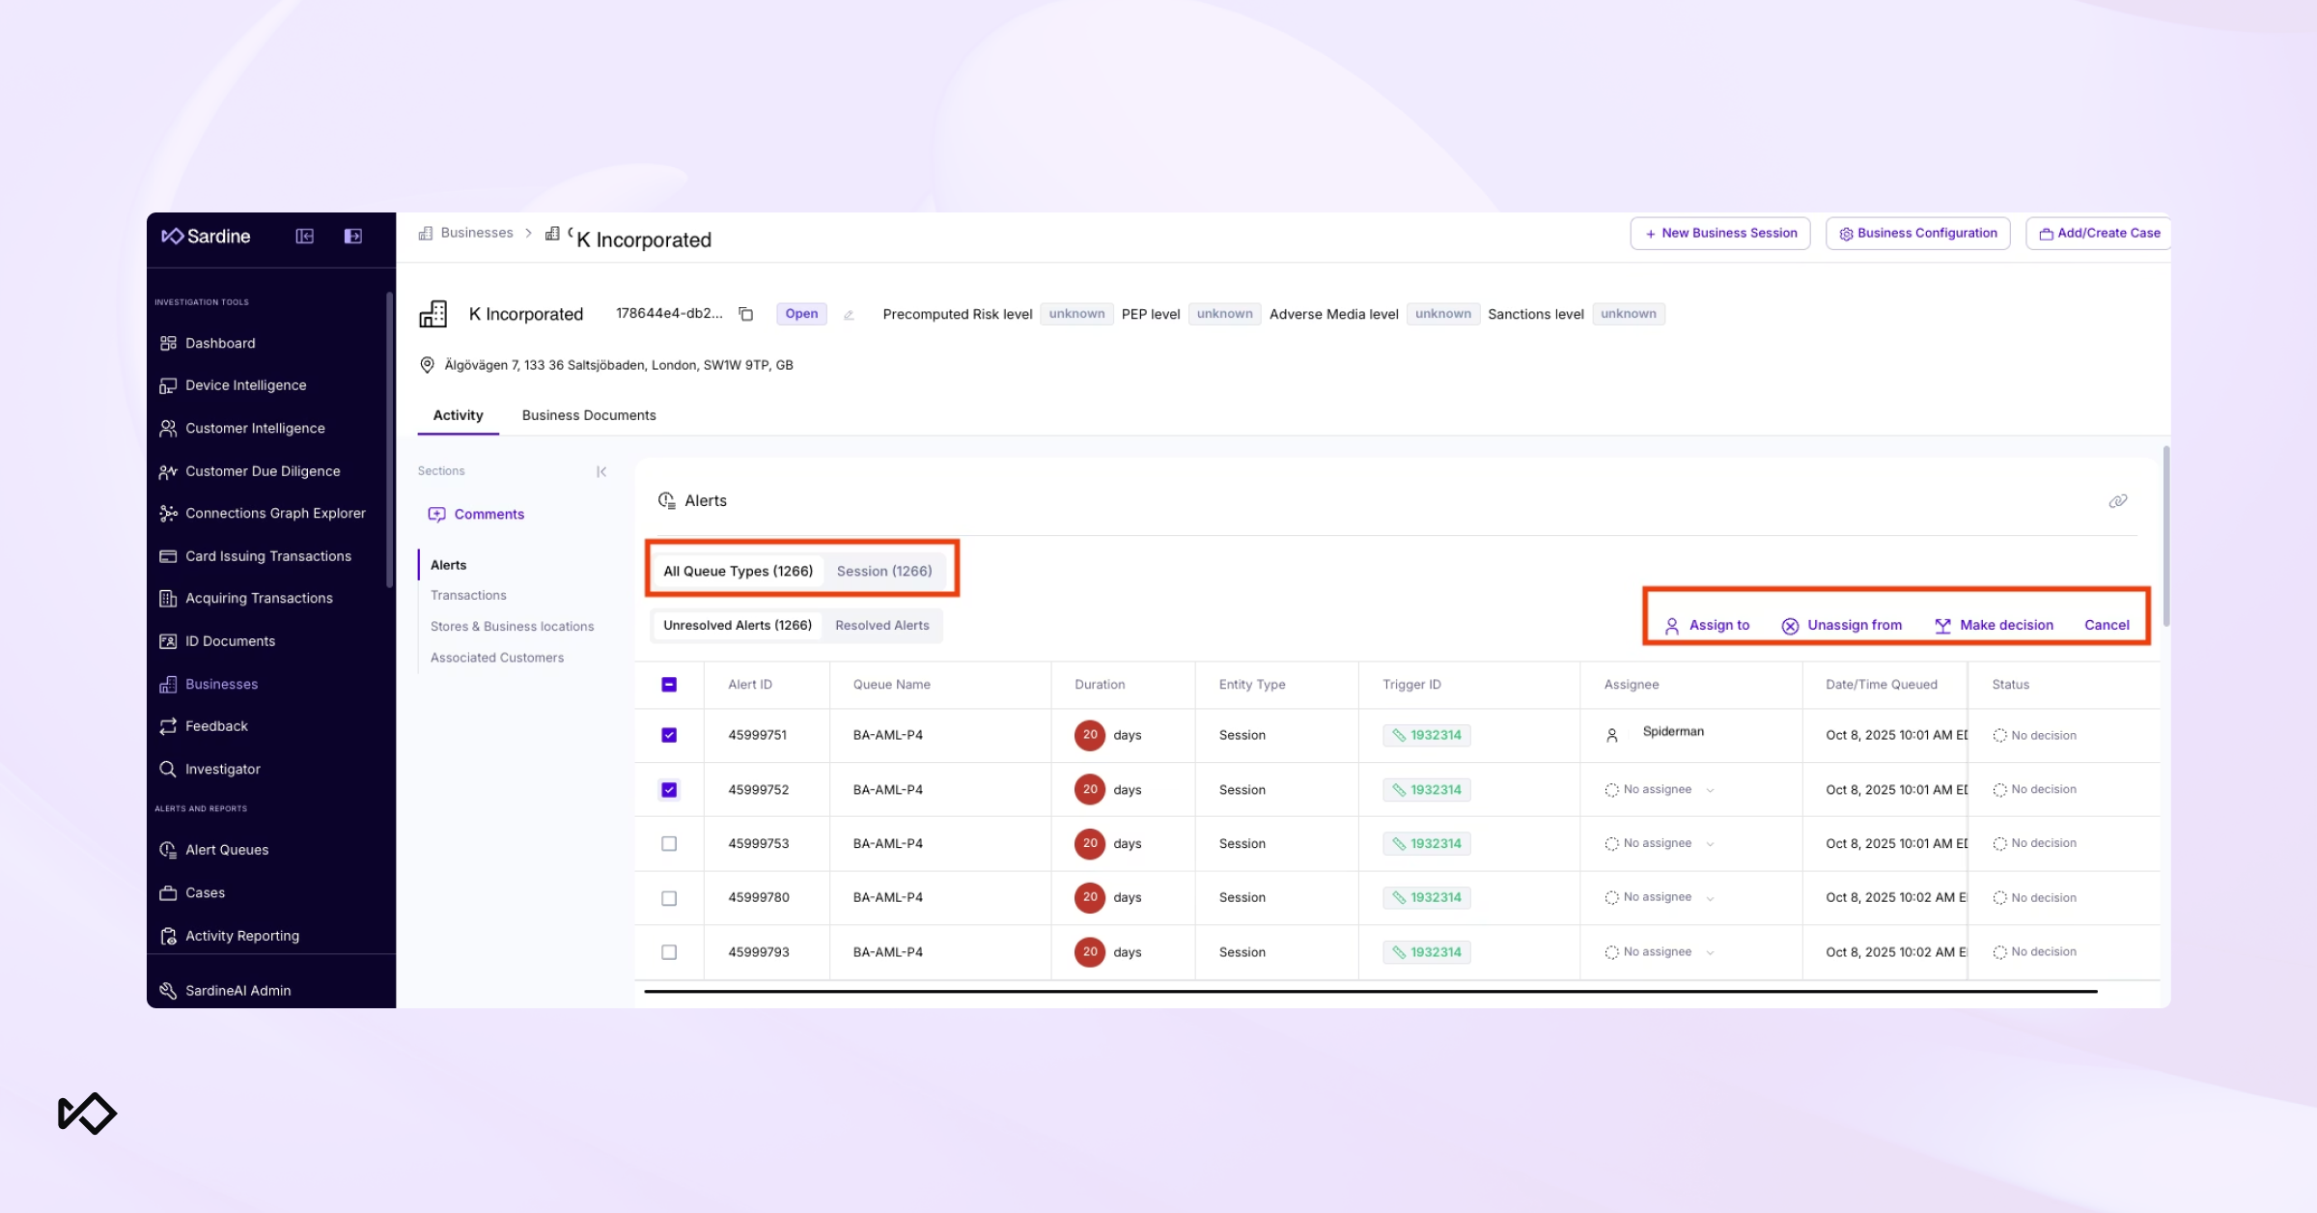The width and height of the screenshot is (2317, 1213).
Task: Toggle the select-all checkbox in table header
Action: tap(669, 684)
